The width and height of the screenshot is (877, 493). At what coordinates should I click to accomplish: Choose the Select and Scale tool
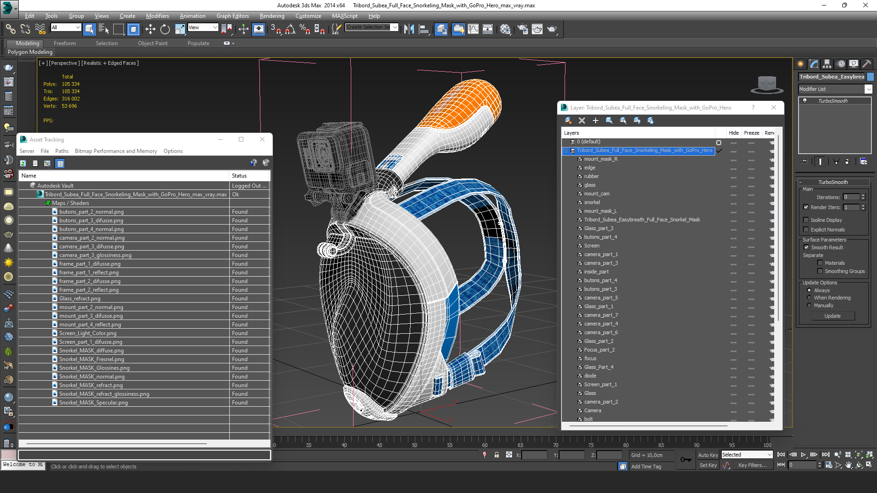tap(180, 29)
